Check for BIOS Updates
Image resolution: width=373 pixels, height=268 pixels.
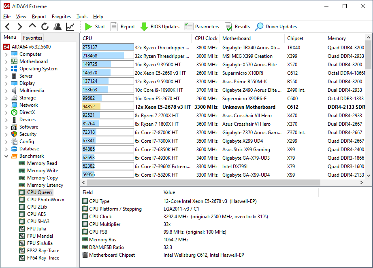160,27
